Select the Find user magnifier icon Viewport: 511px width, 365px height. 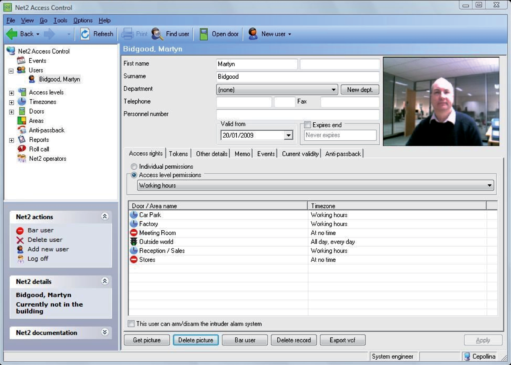[156, 34]
